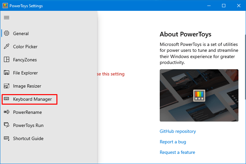Click the General gear icon
Screen dimensions: 246x164
click(7, 33)
